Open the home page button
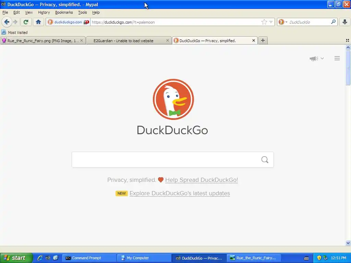 [38, 22]
